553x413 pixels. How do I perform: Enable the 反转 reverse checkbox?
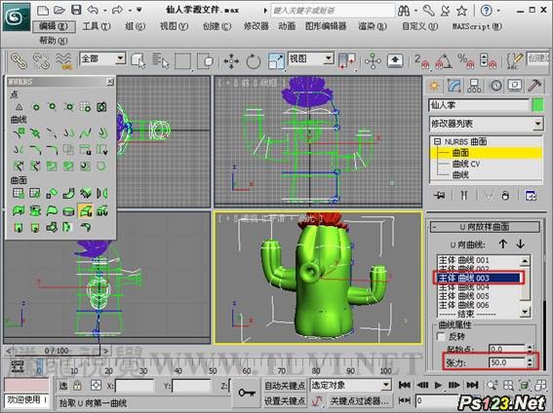point(441,336)
